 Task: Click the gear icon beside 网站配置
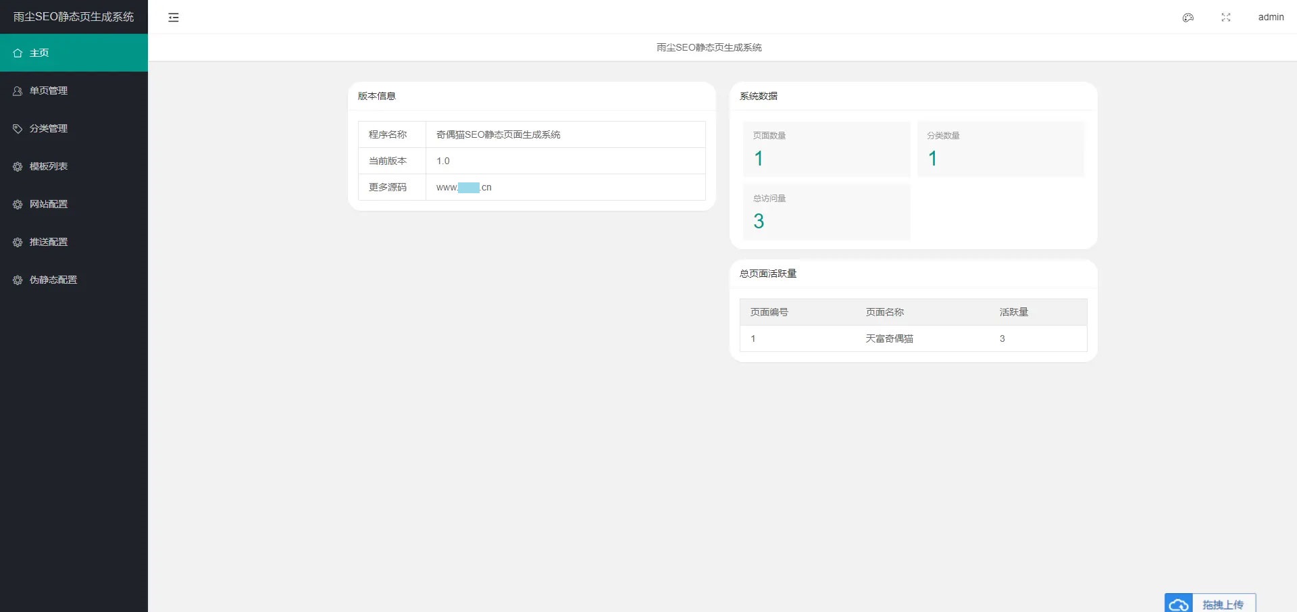pos(17,204)
